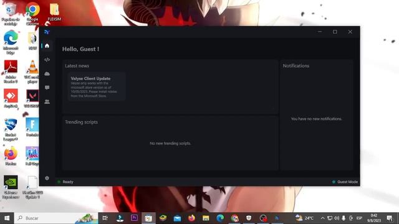The image size is (399, 224).
Task: Select the VLC media player desktop icon
Action: coord(32,72)
